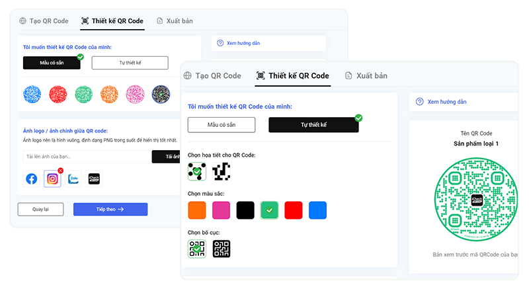
Task: Pick the green round QR template
Action: [x=84, y=94]
